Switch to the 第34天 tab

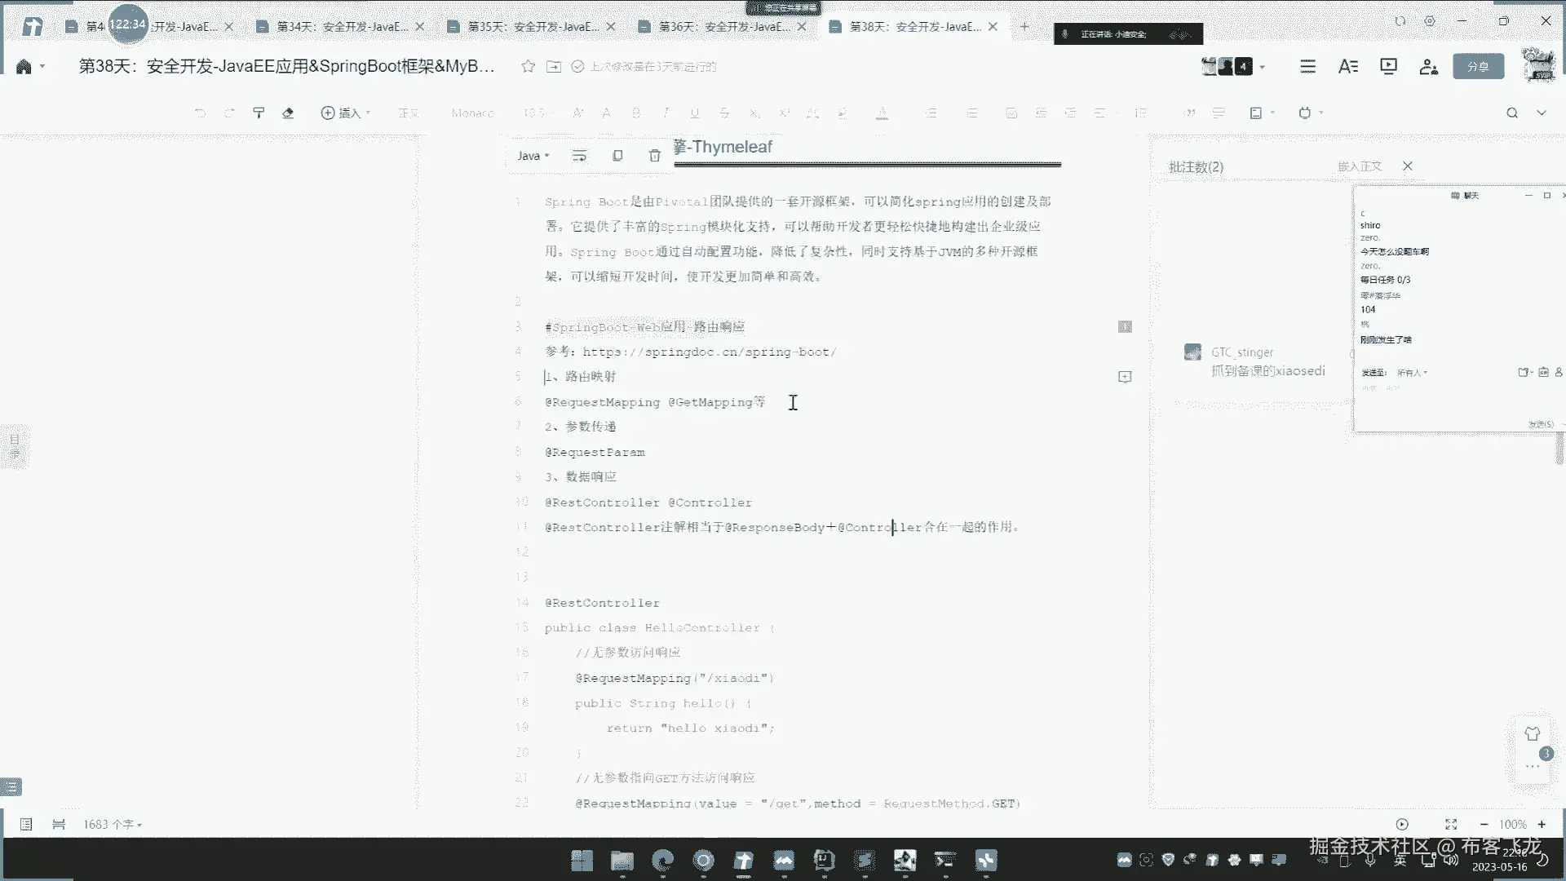[x=341, y=27]
